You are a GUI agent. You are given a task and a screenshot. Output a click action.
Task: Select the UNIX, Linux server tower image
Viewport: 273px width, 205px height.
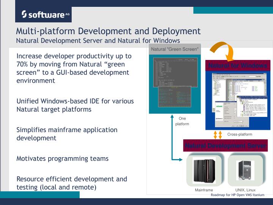pos(245,170)
